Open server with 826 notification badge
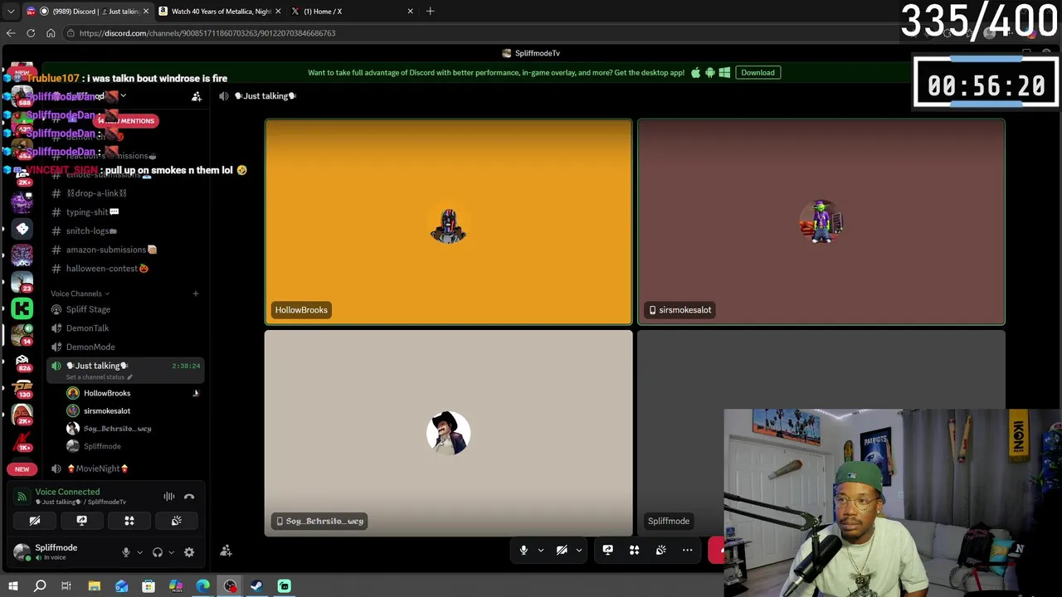This screenshot has height=597, width=1062. click(x=22, y=362)
